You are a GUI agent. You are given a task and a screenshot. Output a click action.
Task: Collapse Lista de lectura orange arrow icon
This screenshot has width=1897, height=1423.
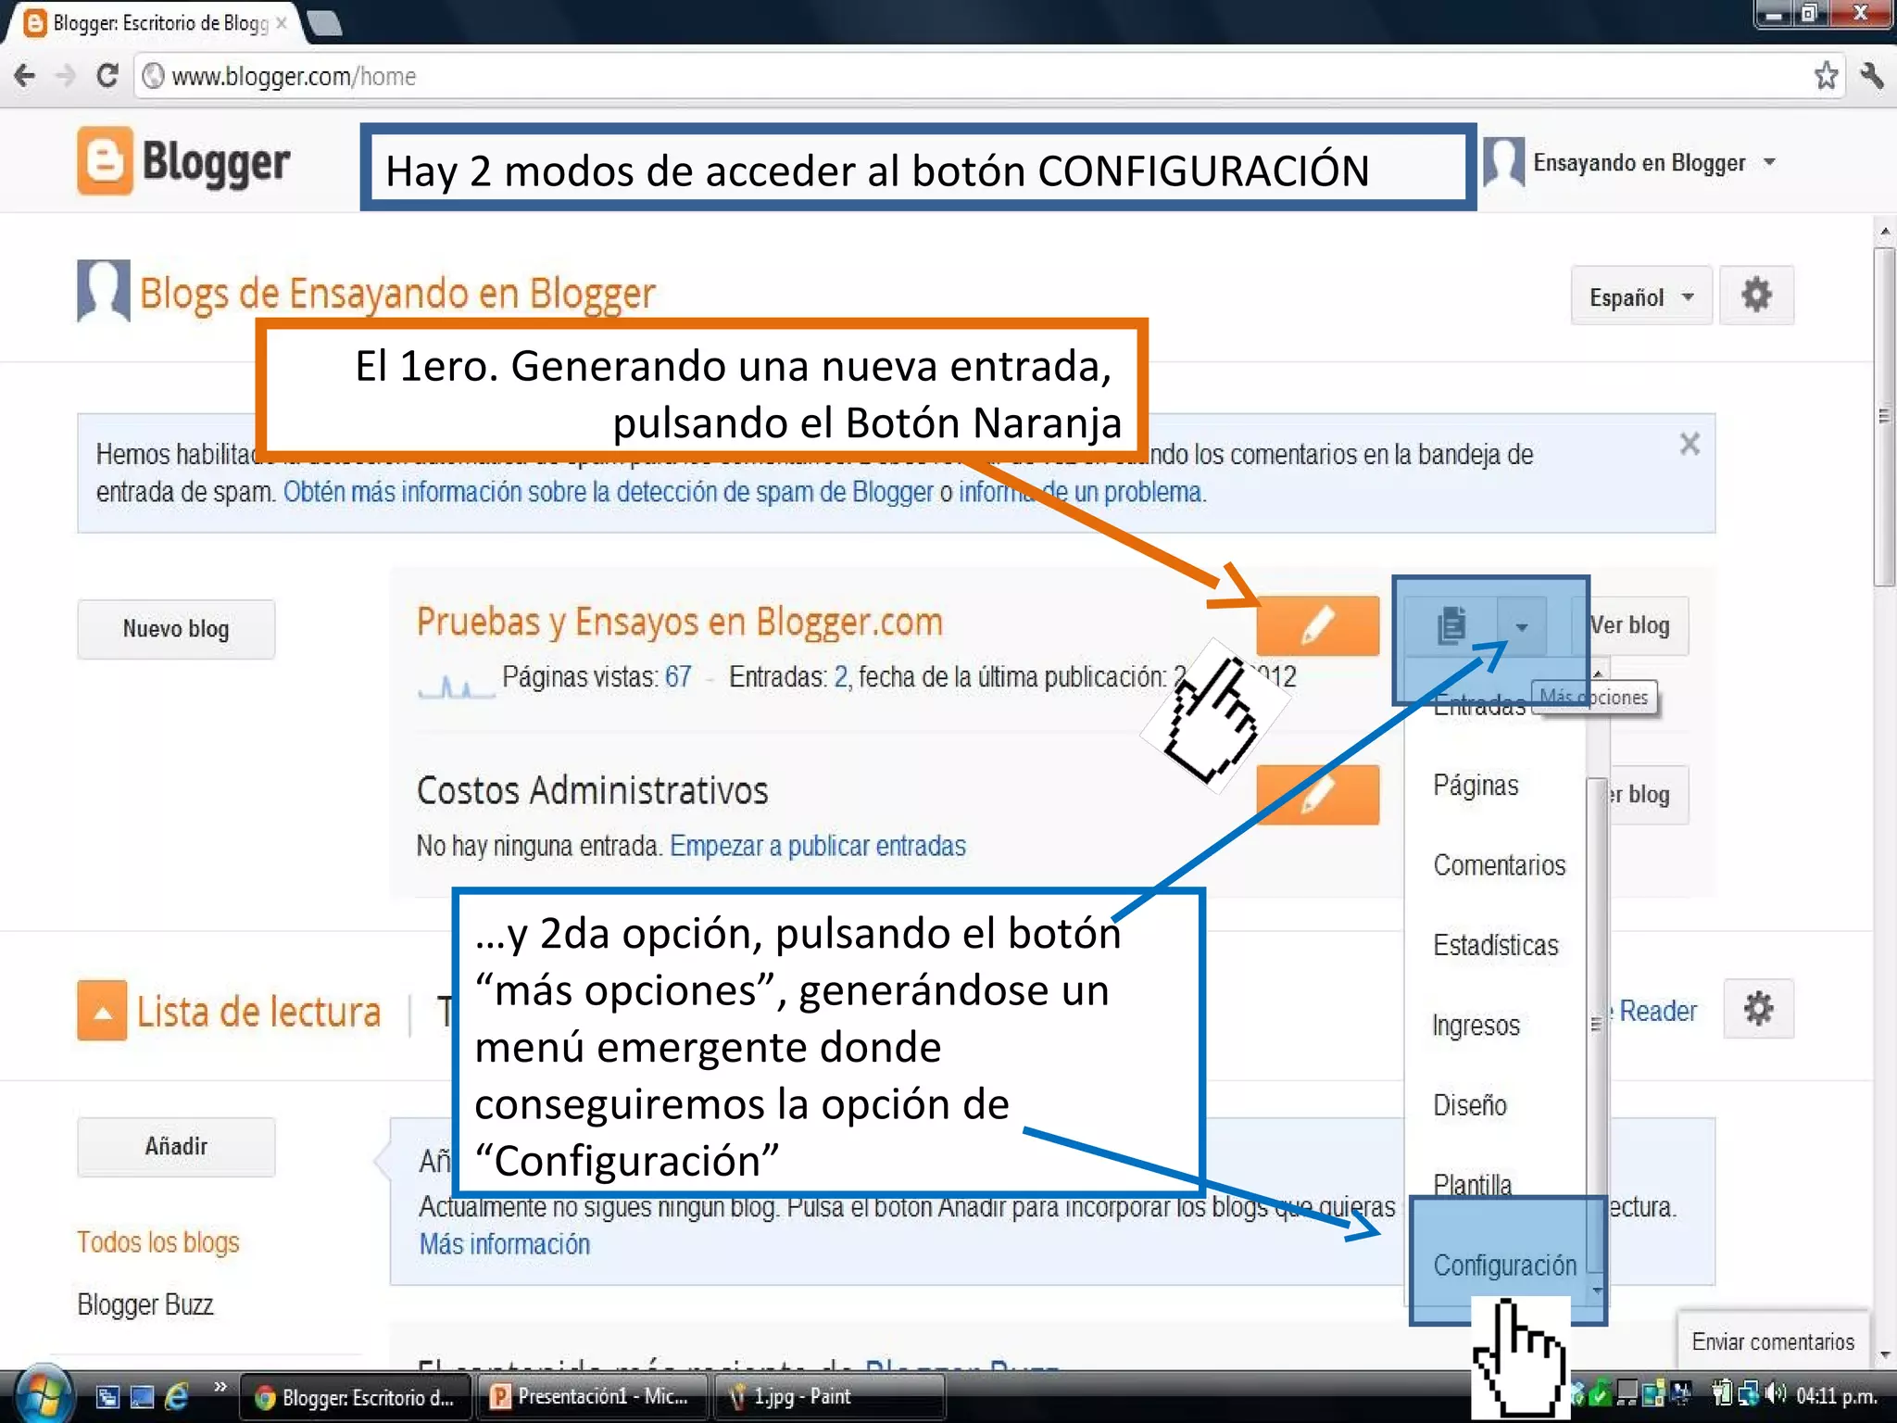102,1011
